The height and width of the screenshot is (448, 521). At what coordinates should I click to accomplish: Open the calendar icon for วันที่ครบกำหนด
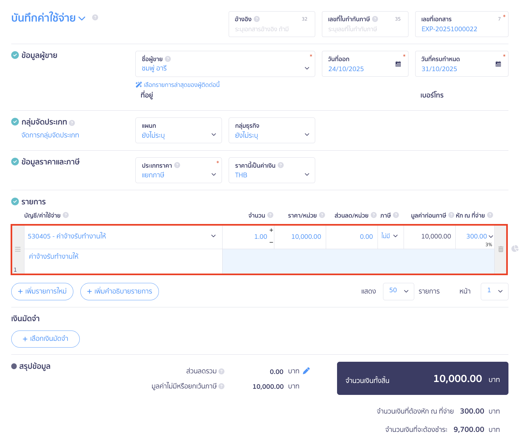(x=498, y=64)
